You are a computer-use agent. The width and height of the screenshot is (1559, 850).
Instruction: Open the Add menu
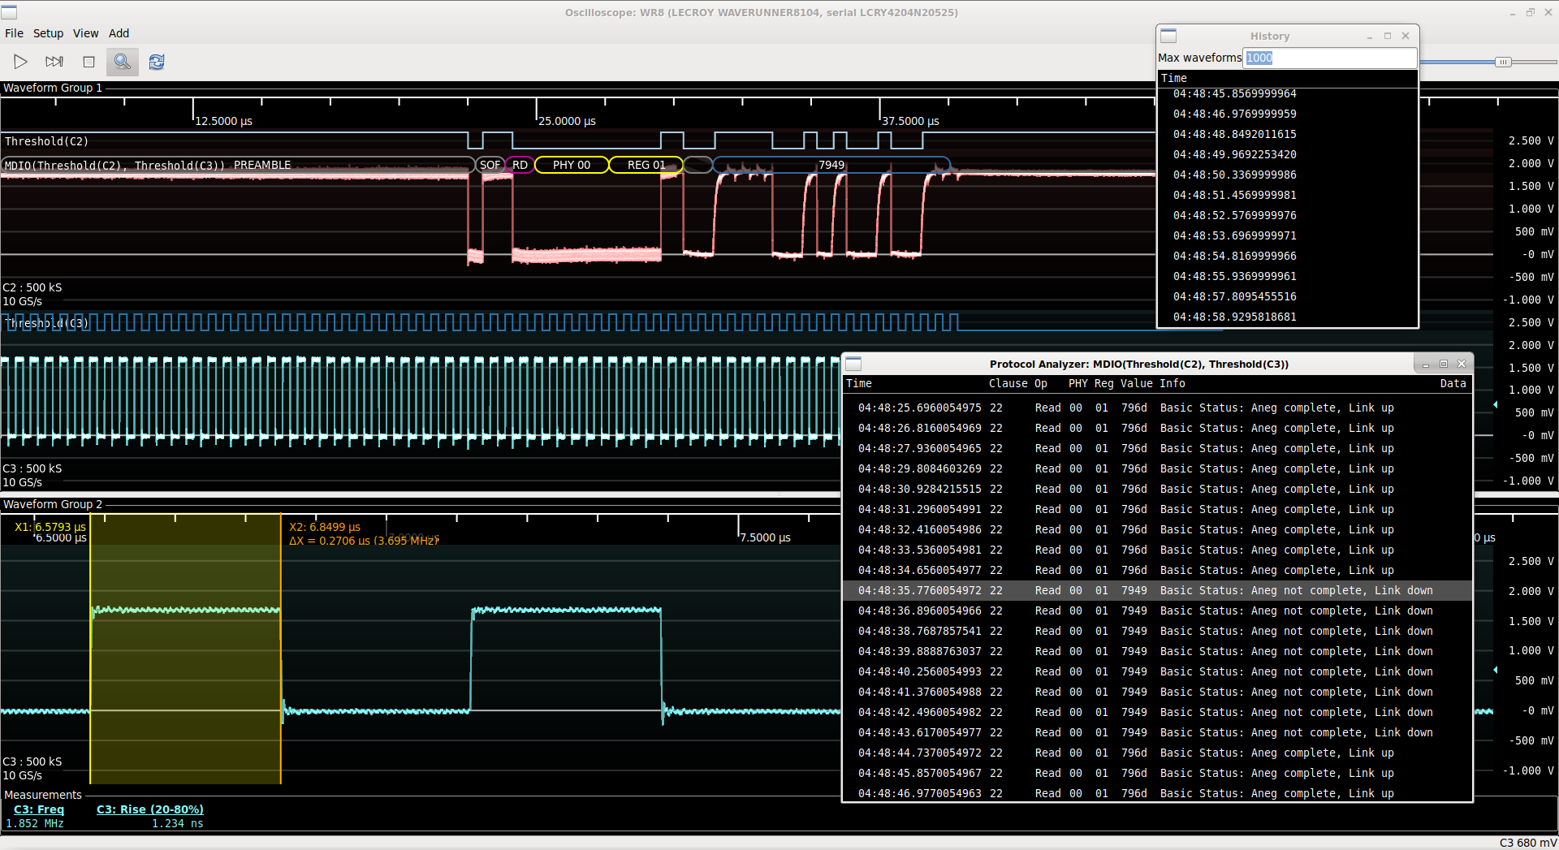119,33
